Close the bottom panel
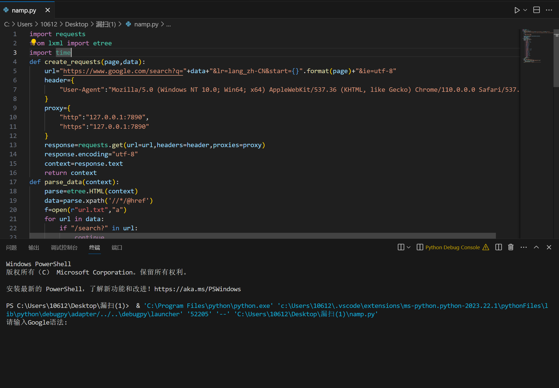 [549, 247]
